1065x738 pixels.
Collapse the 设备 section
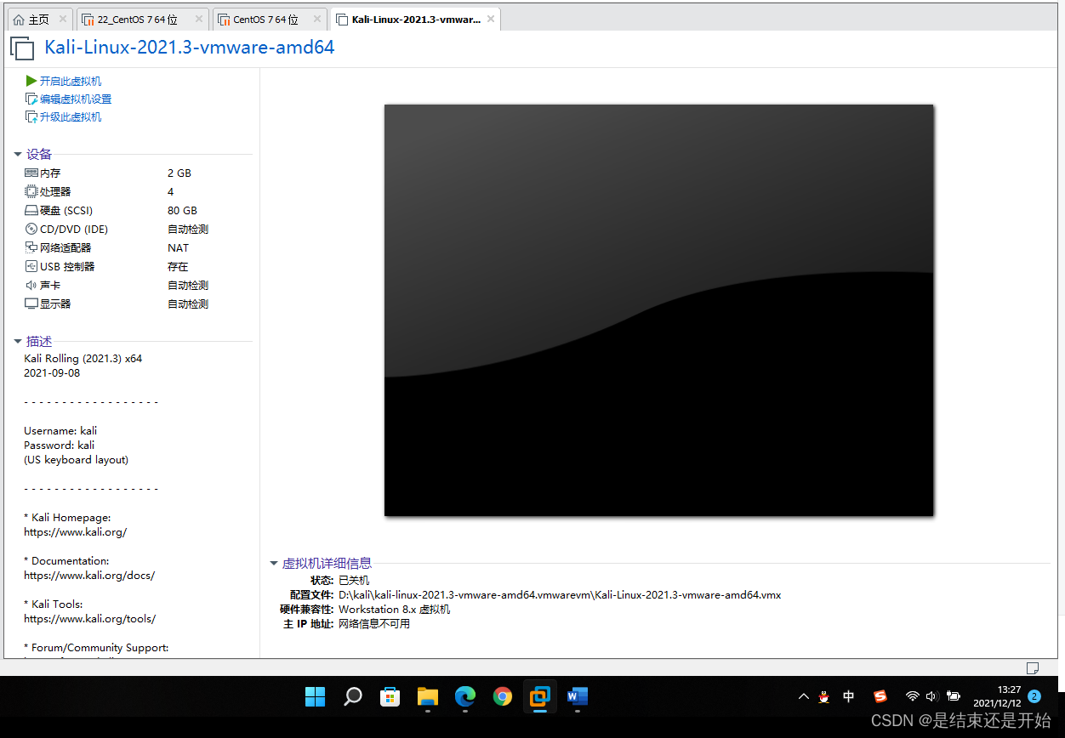tap(18, 154)
